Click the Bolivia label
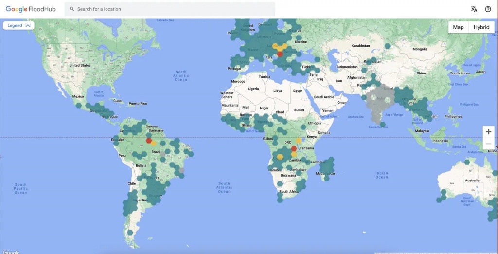The height and width of the screenshot is (254, 498). 141,165
